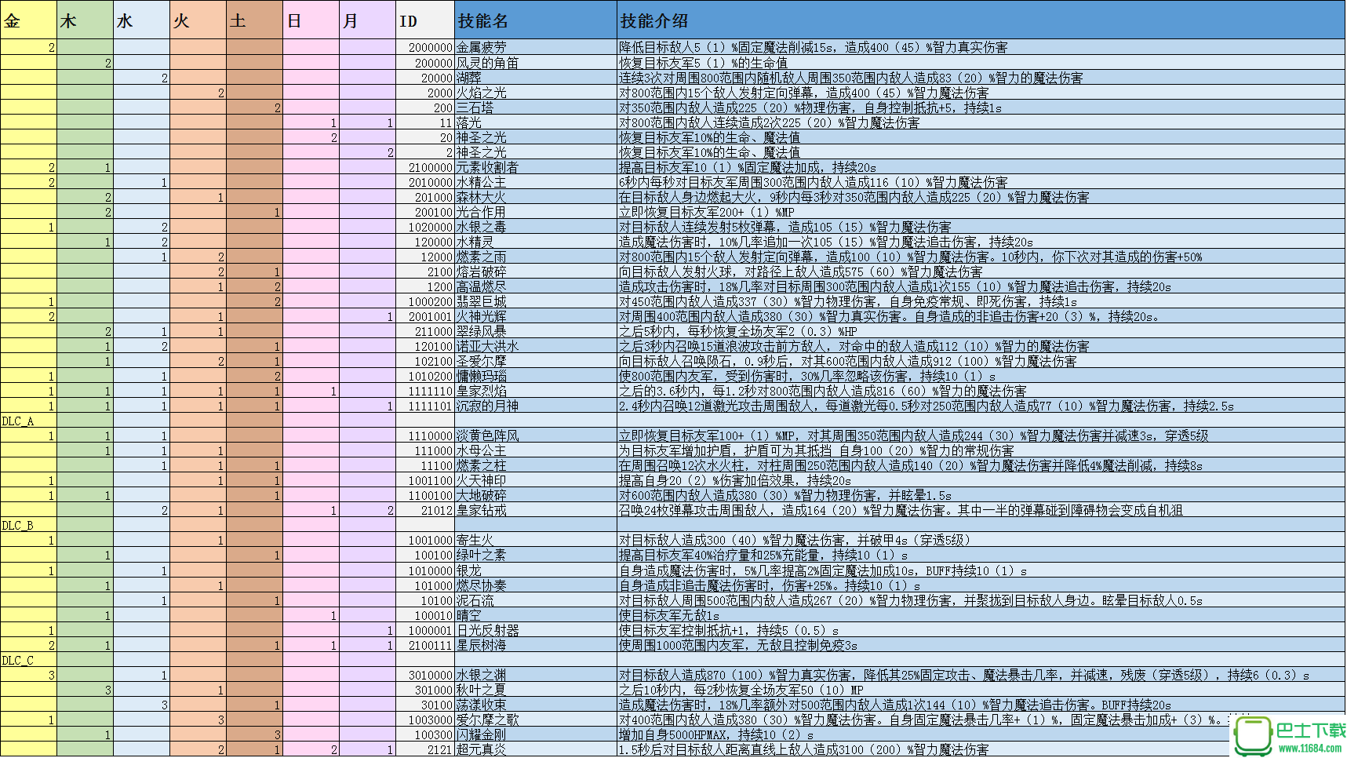Select the skill name 元素收割者

536,167
